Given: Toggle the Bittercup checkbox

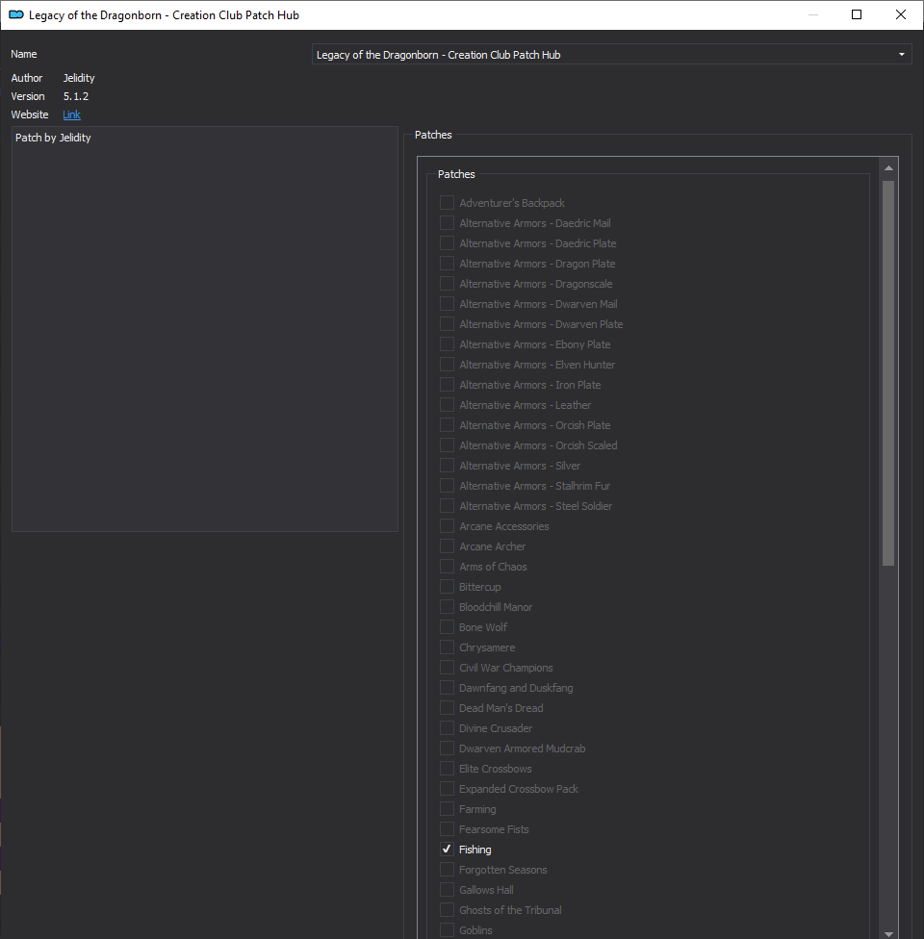Looking at the screenshot, I should (447, 587).
